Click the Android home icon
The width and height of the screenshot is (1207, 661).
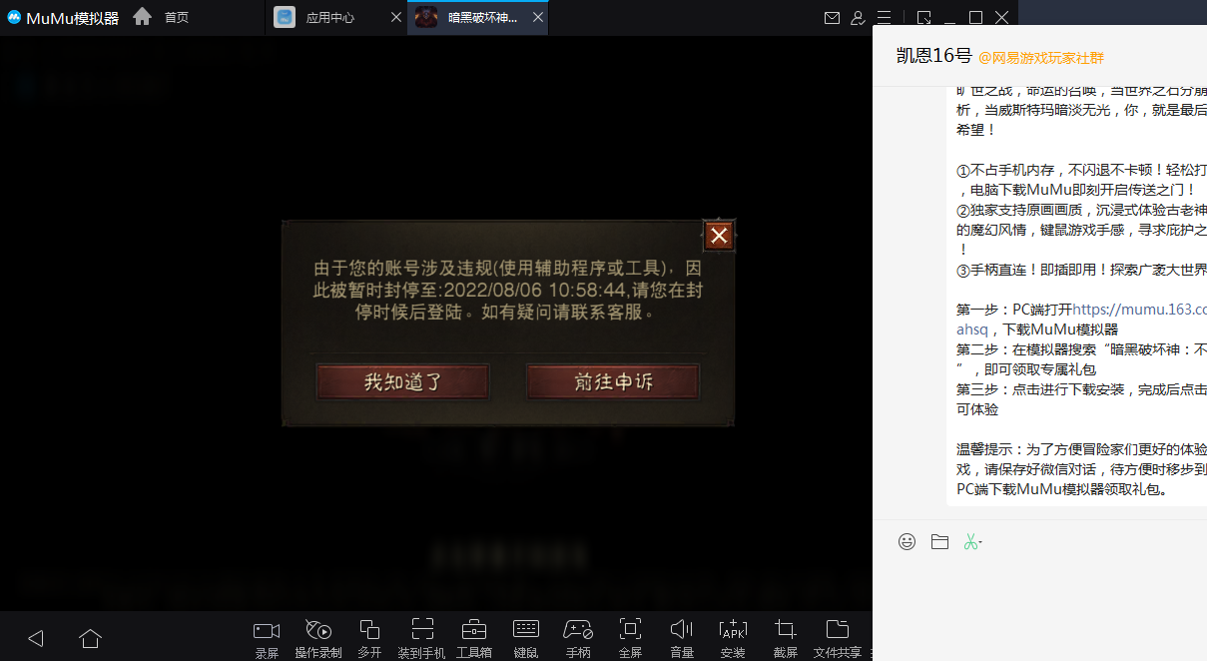click(x=91, y=638)
